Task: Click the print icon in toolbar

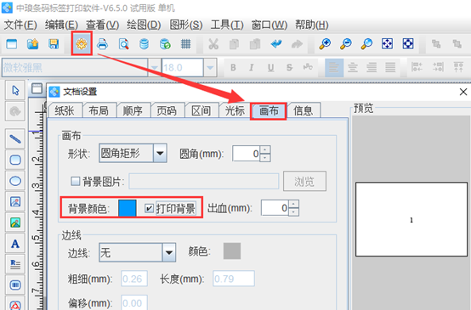Action: 102,44
